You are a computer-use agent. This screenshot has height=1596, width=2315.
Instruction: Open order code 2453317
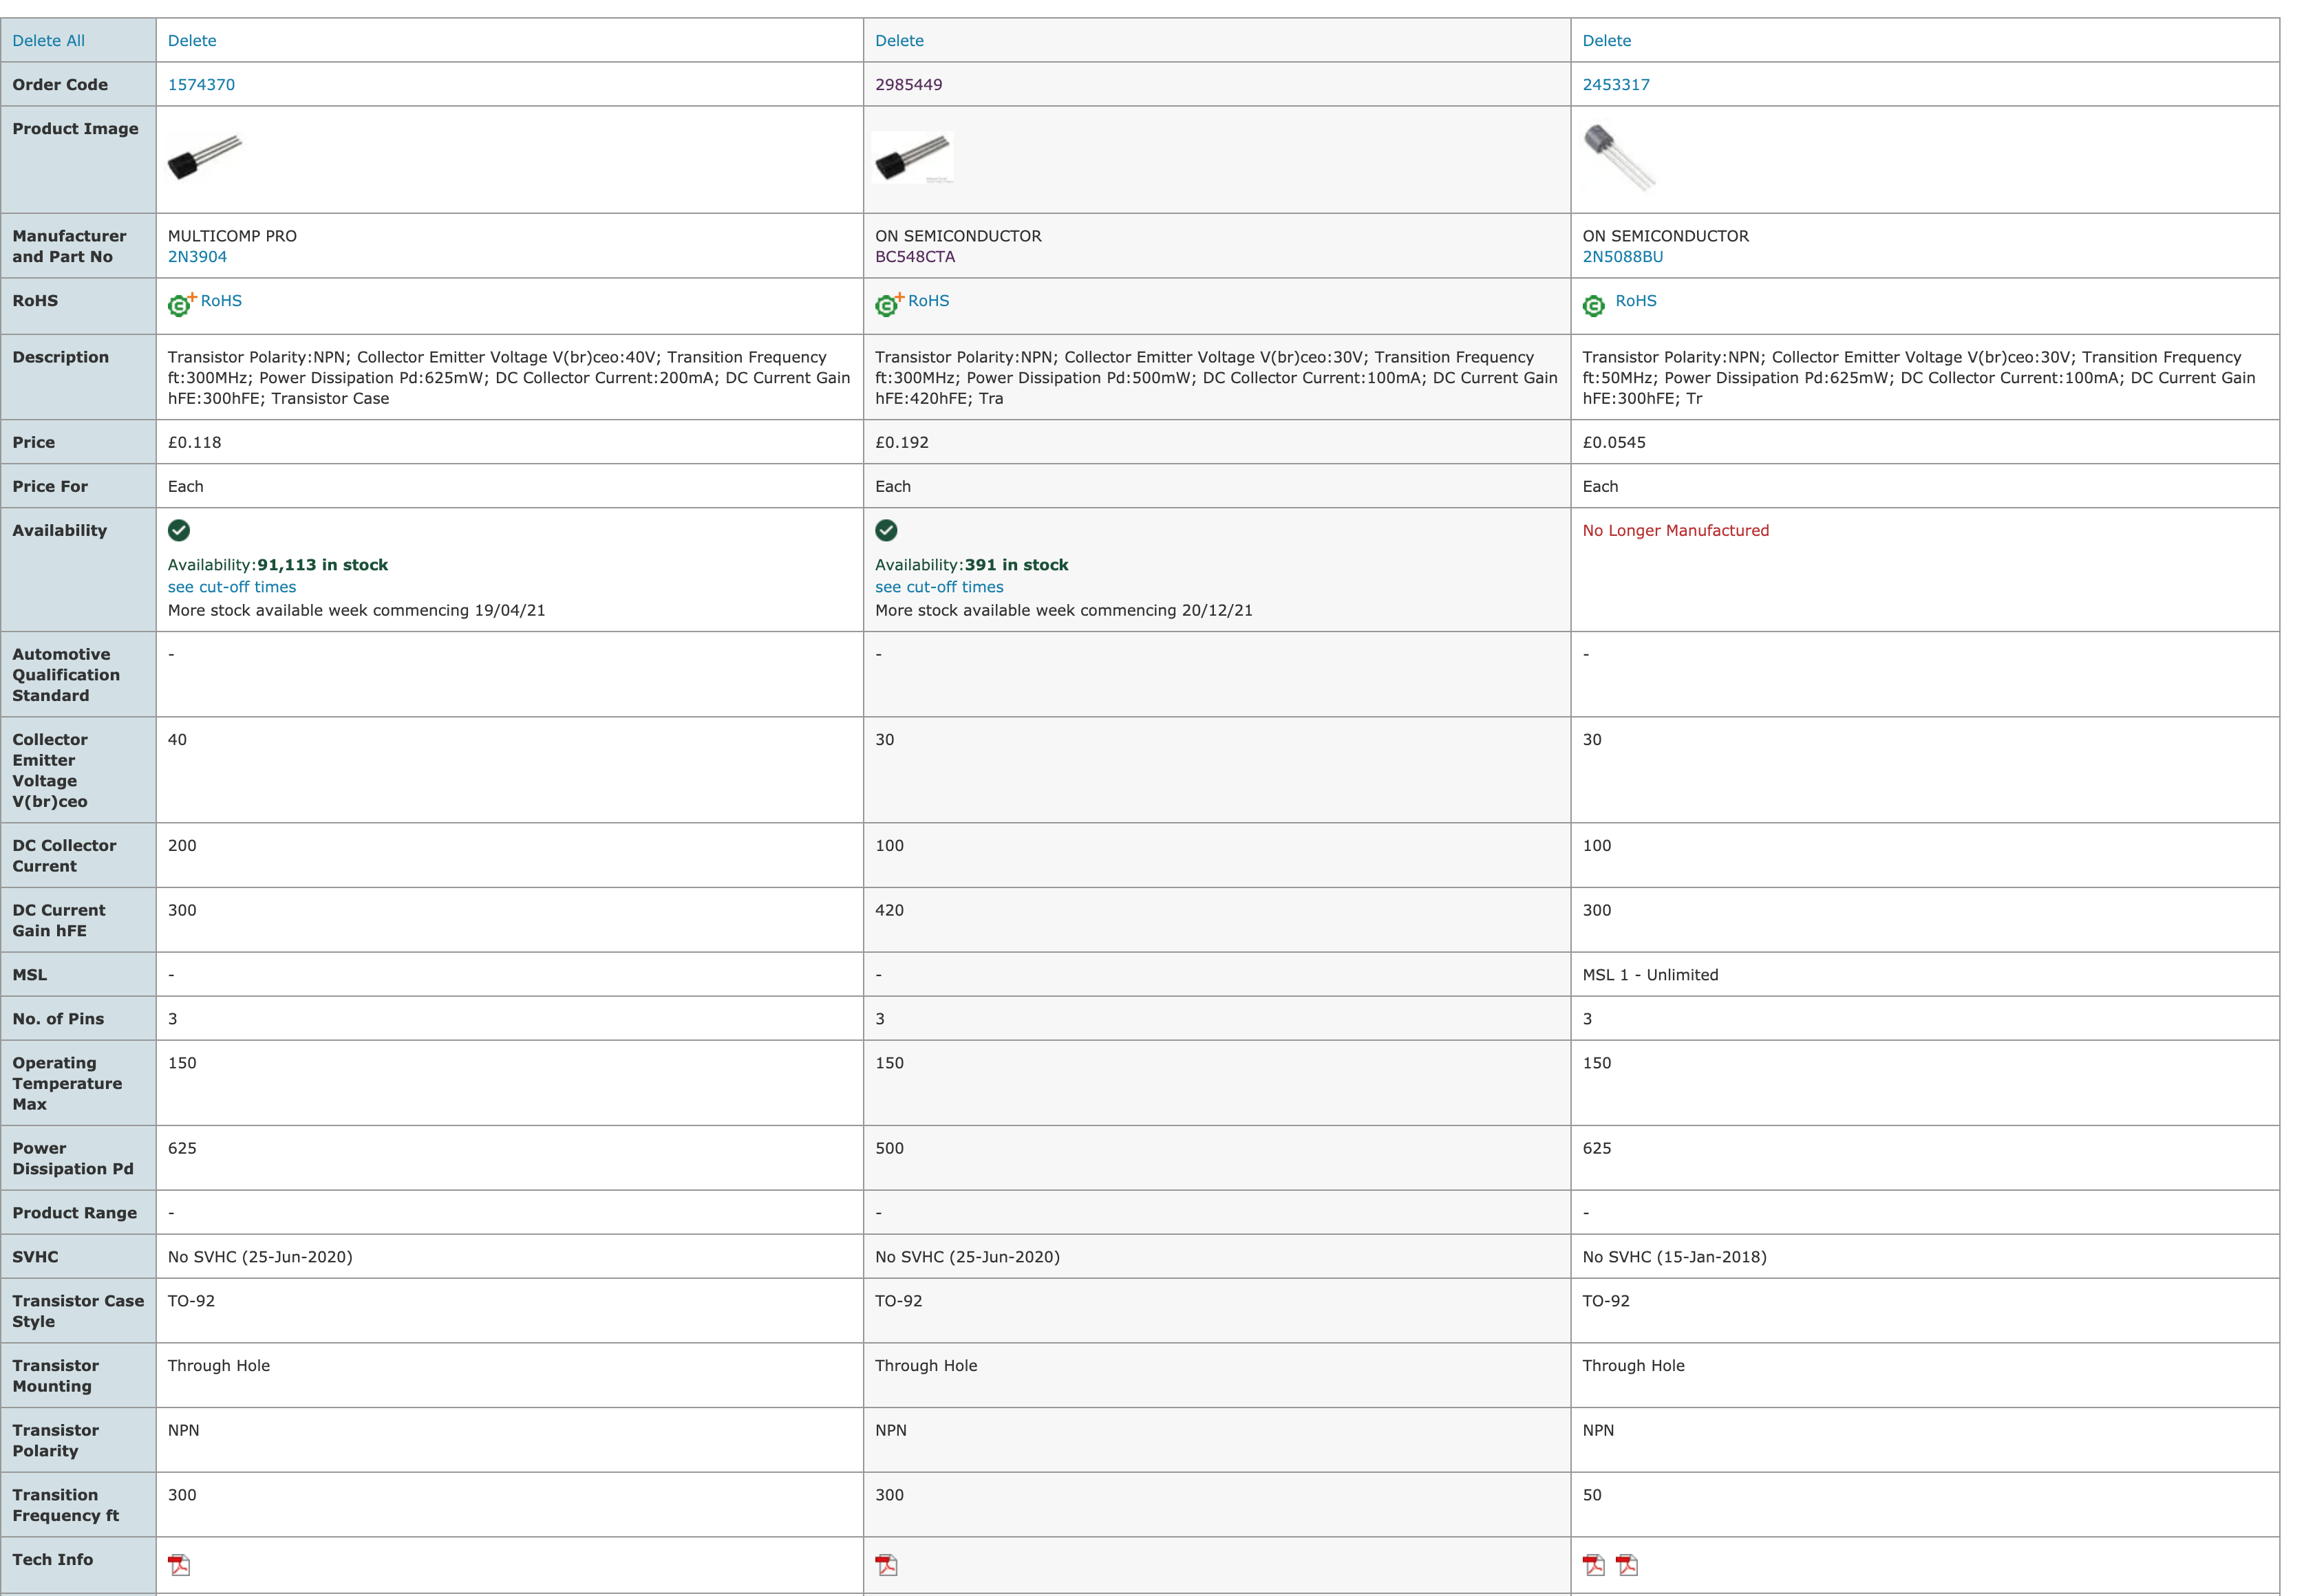point(1616,85)
